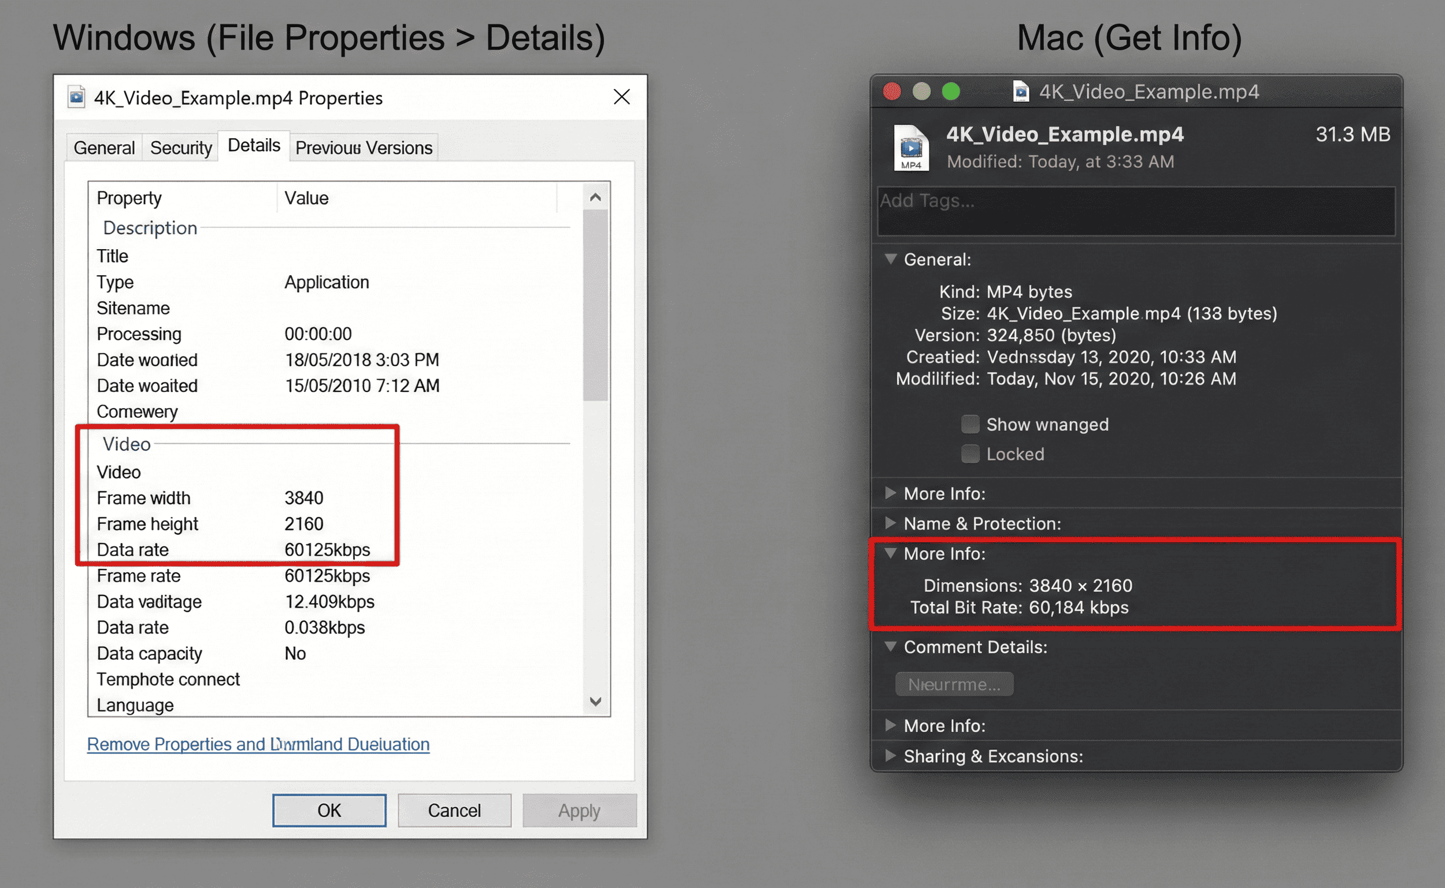Collapse the General section in Get Info
Screen dimensions: 1445x888
pos(891,259)
